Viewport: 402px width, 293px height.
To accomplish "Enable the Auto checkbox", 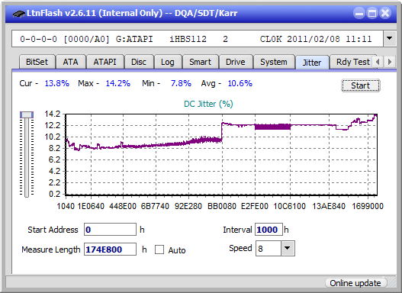I will [159, 250].
